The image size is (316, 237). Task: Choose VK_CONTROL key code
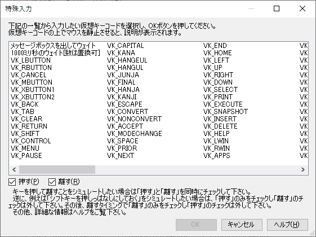tap(30, 141)
